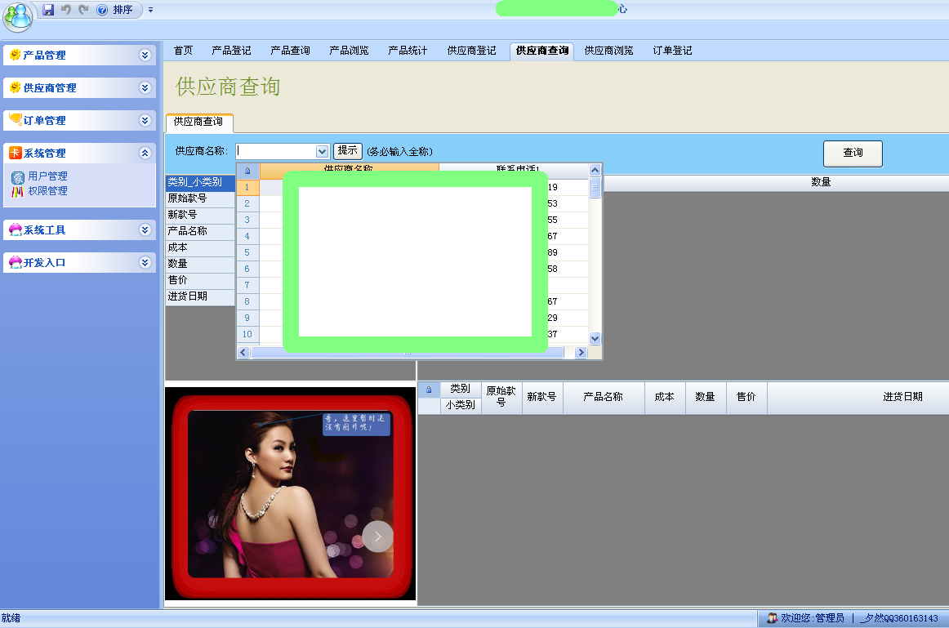Screen dimensions: 949x628
Task: Click the Redo arrow icon
Action: pyautogui.click(x=83, y=10)
